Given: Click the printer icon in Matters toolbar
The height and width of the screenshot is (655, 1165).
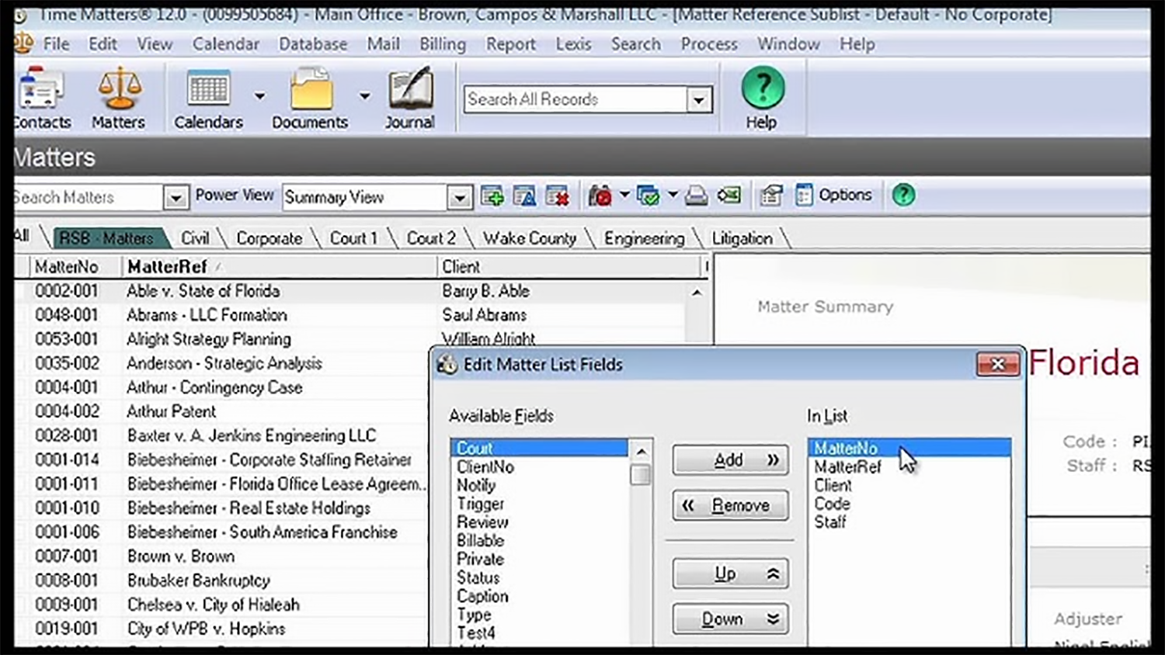Looking at the screenshot, I should (x=696, y=196).
